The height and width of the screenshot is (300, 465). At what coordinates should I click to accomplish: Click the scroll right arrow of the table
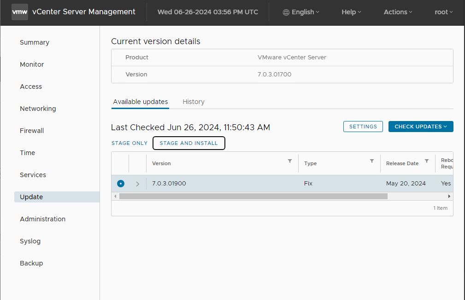coord(449,196)
